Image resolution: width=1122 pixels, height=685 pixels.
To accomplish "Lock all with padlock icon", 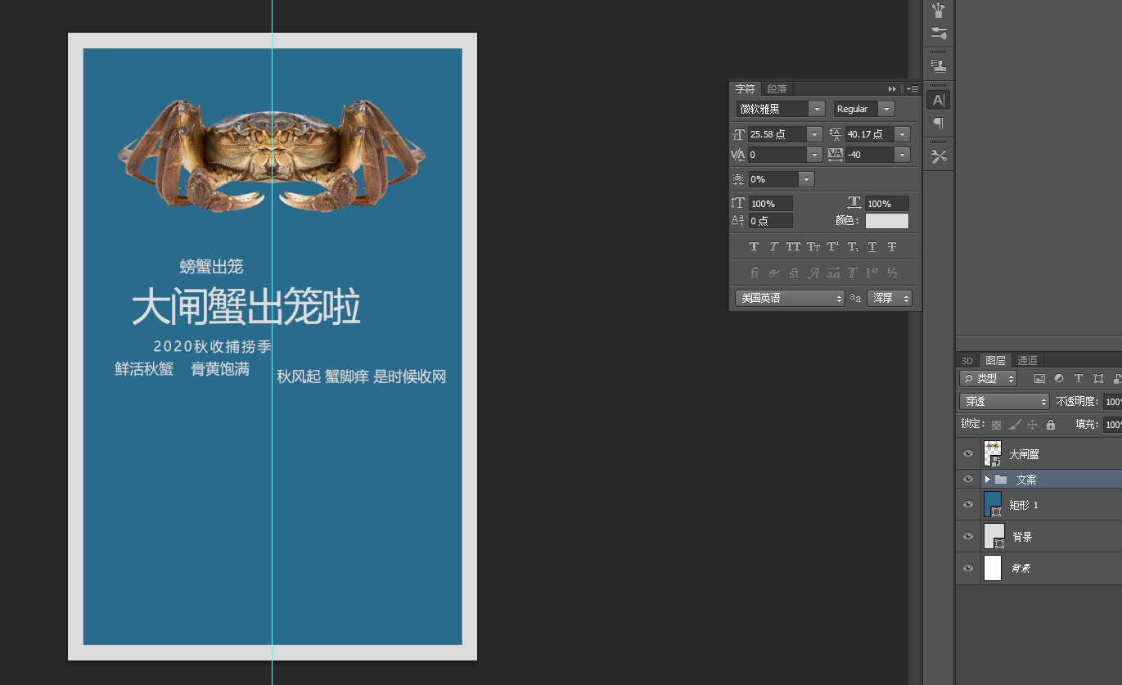I will (x=1051, y=425).
